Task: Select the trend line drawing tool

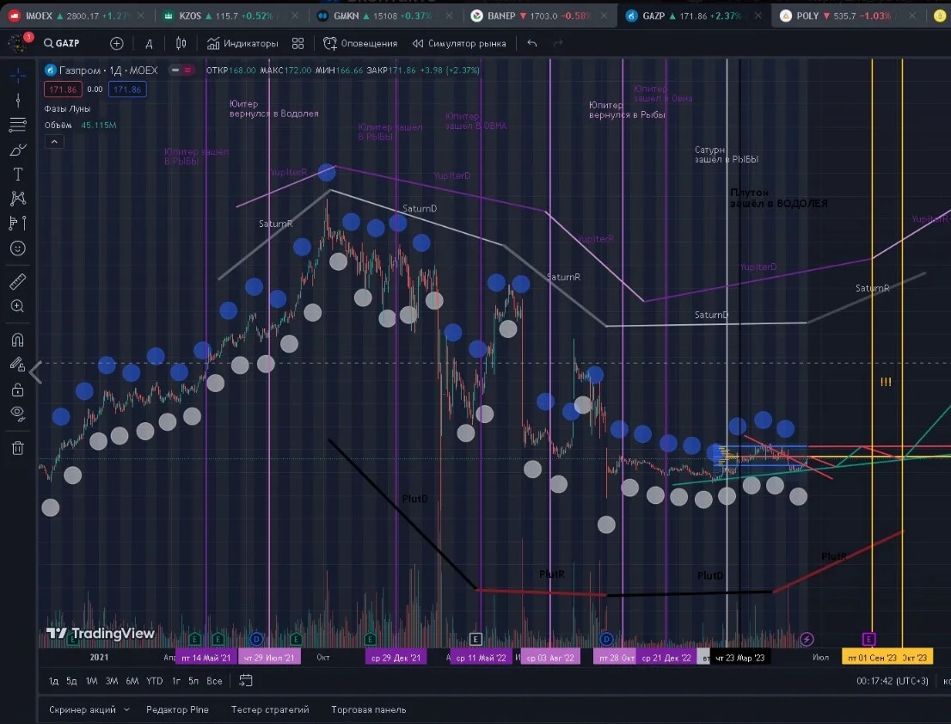Action: click(17, 100)
